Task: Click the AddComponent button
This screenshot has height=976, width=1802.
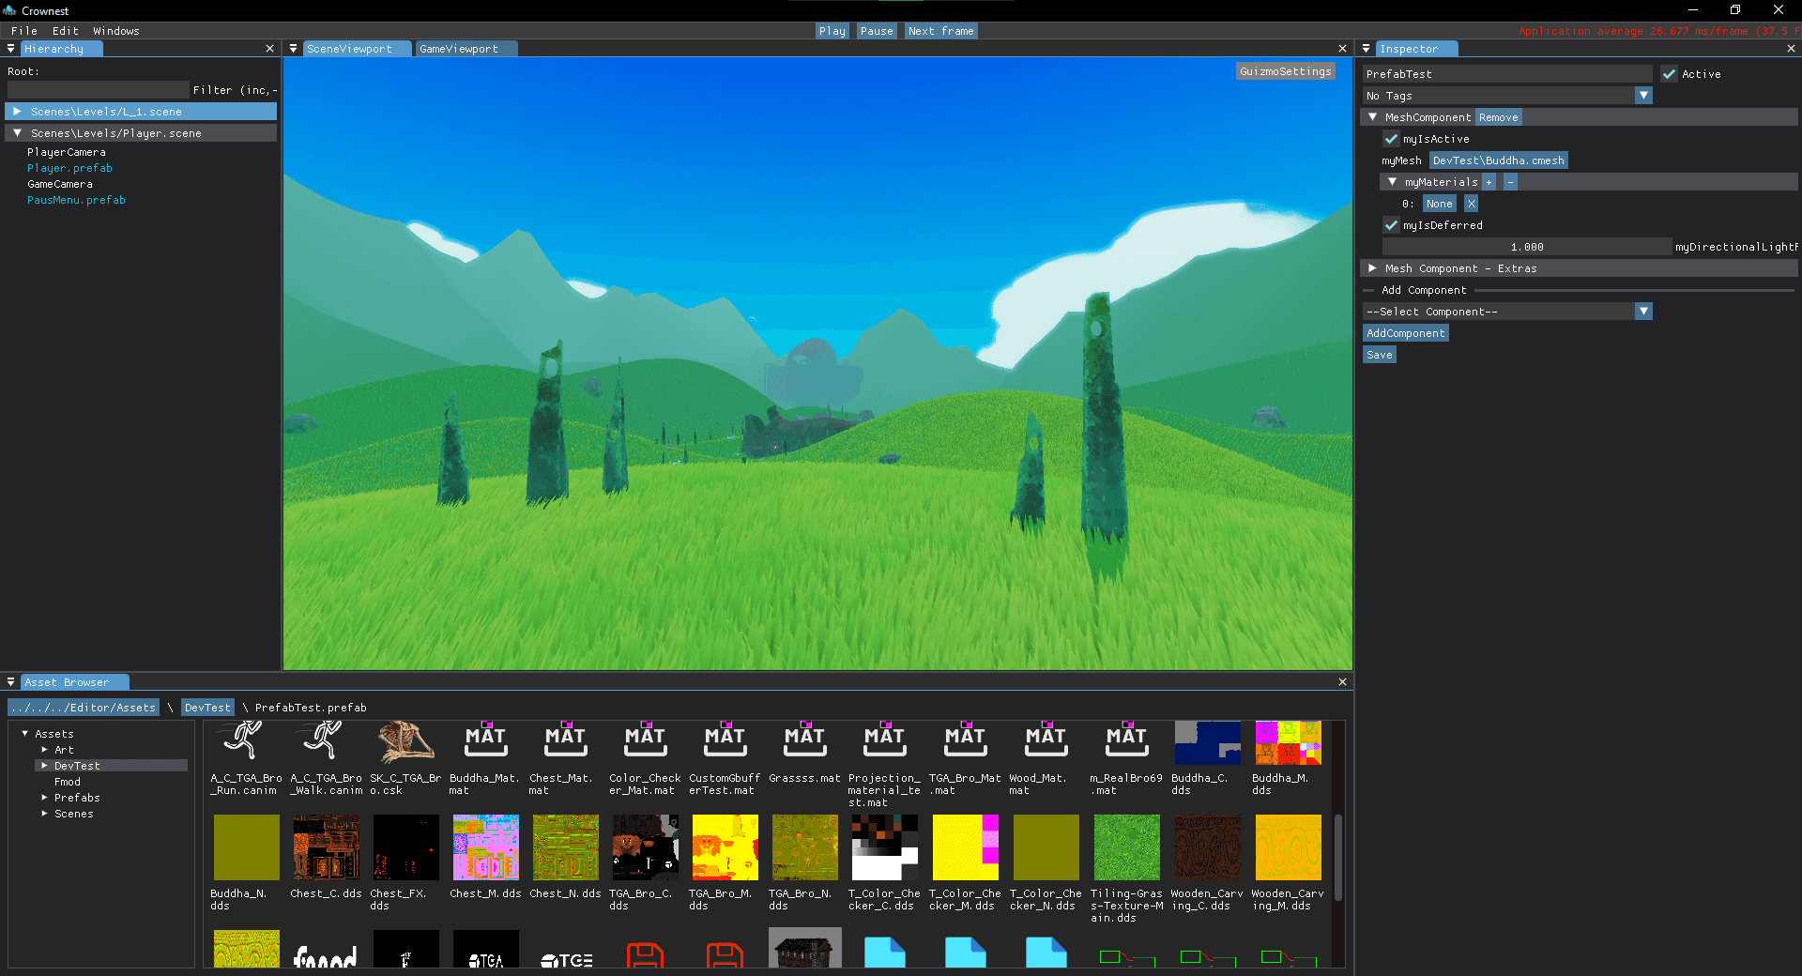Action: click(1405, 333)
